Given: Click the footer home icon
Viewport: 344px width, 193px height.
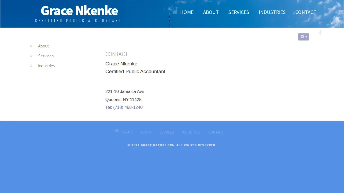Looking at the screenshot, I should tap(117, 131).
